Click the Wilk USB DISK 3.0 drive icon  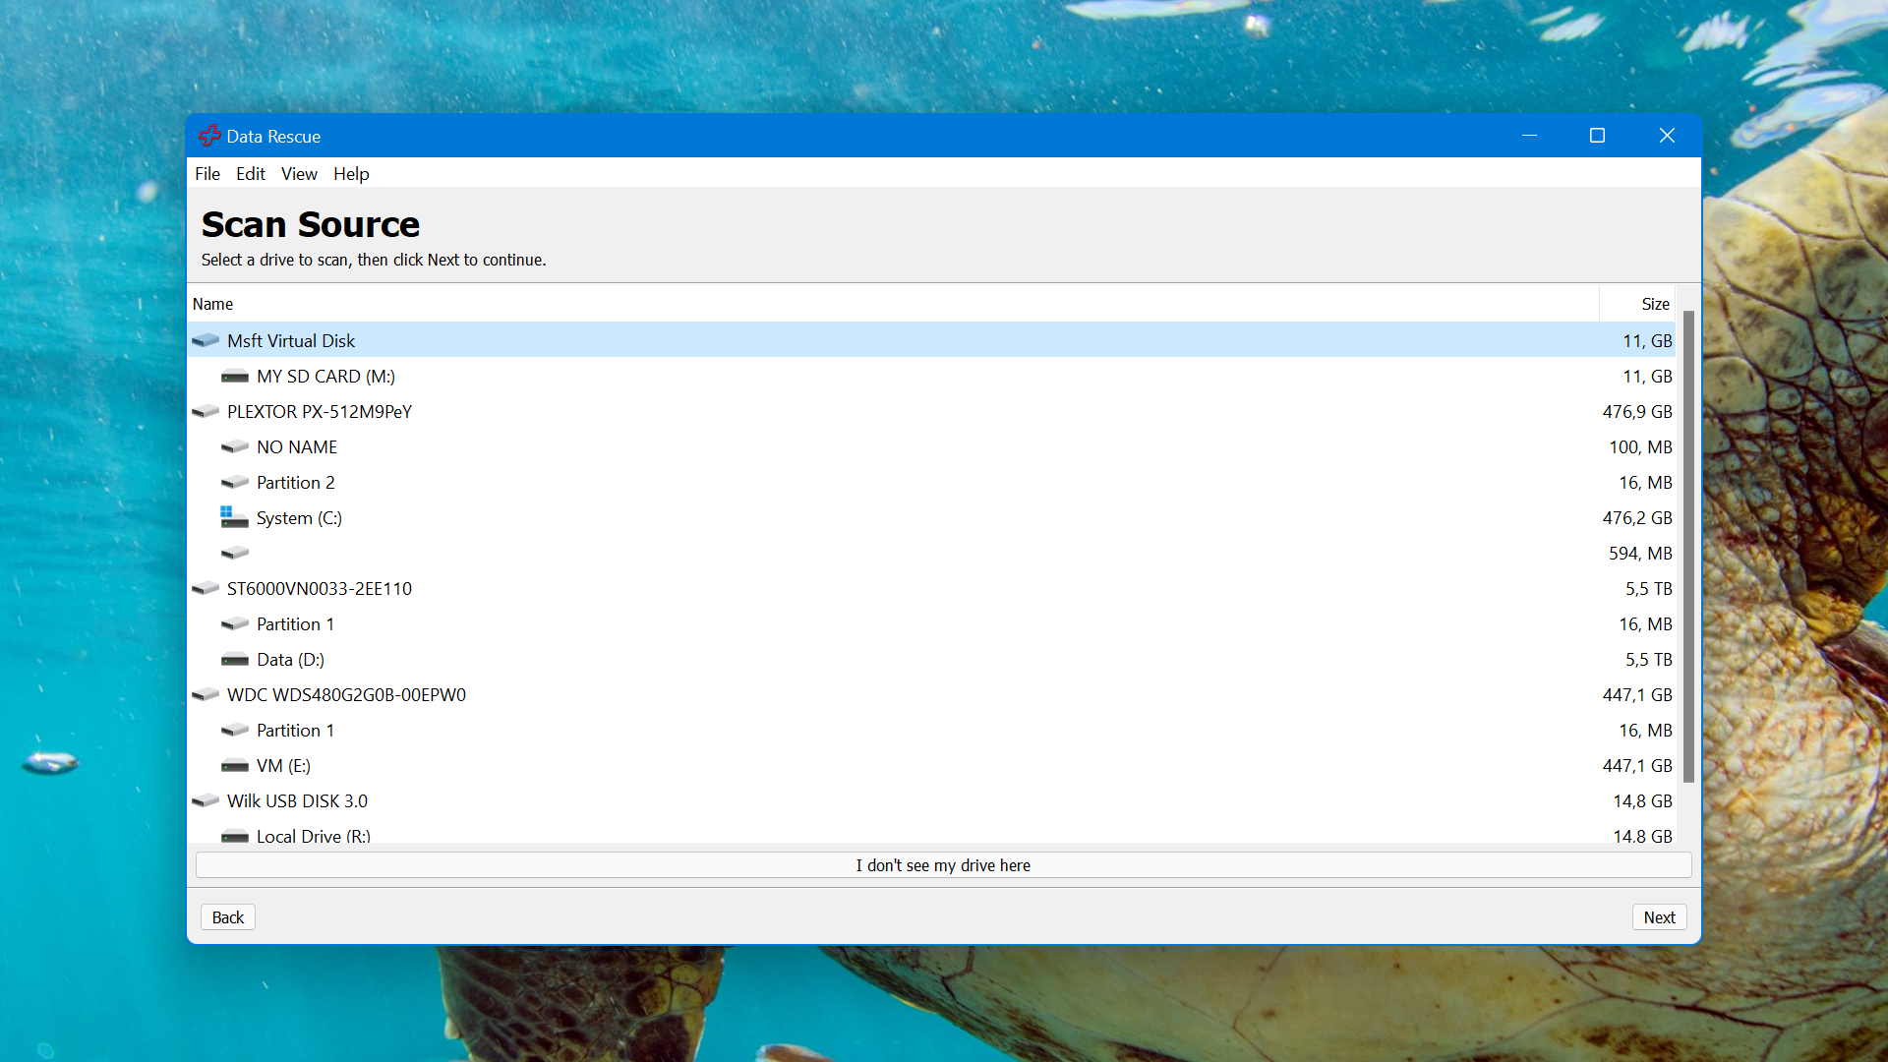click(206, 800)
